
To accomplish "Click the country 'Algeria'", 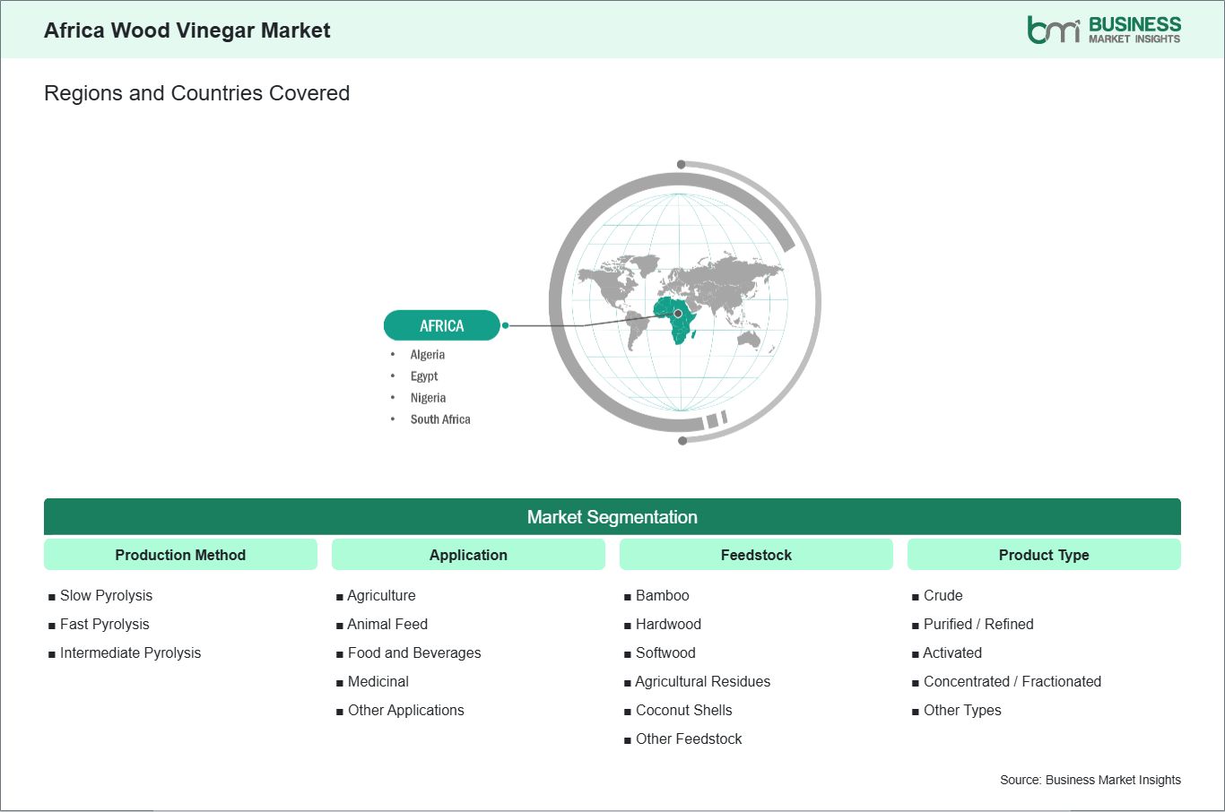I will coord(428,355).
